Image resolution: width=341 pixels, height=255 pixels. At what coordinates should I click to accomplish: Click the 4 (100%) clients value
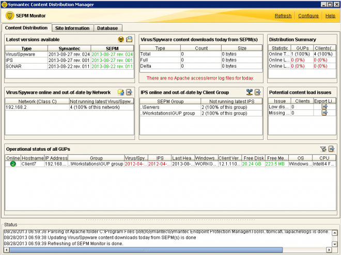click(x=323, y=54)
